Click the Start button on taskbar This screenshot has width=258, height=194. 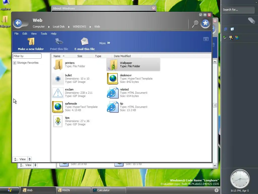tap(10, 190)
